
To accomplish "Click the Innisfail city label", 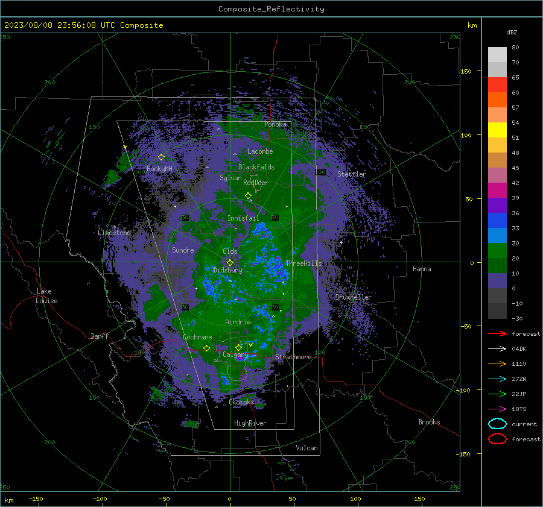I will [x=243, y=218].
